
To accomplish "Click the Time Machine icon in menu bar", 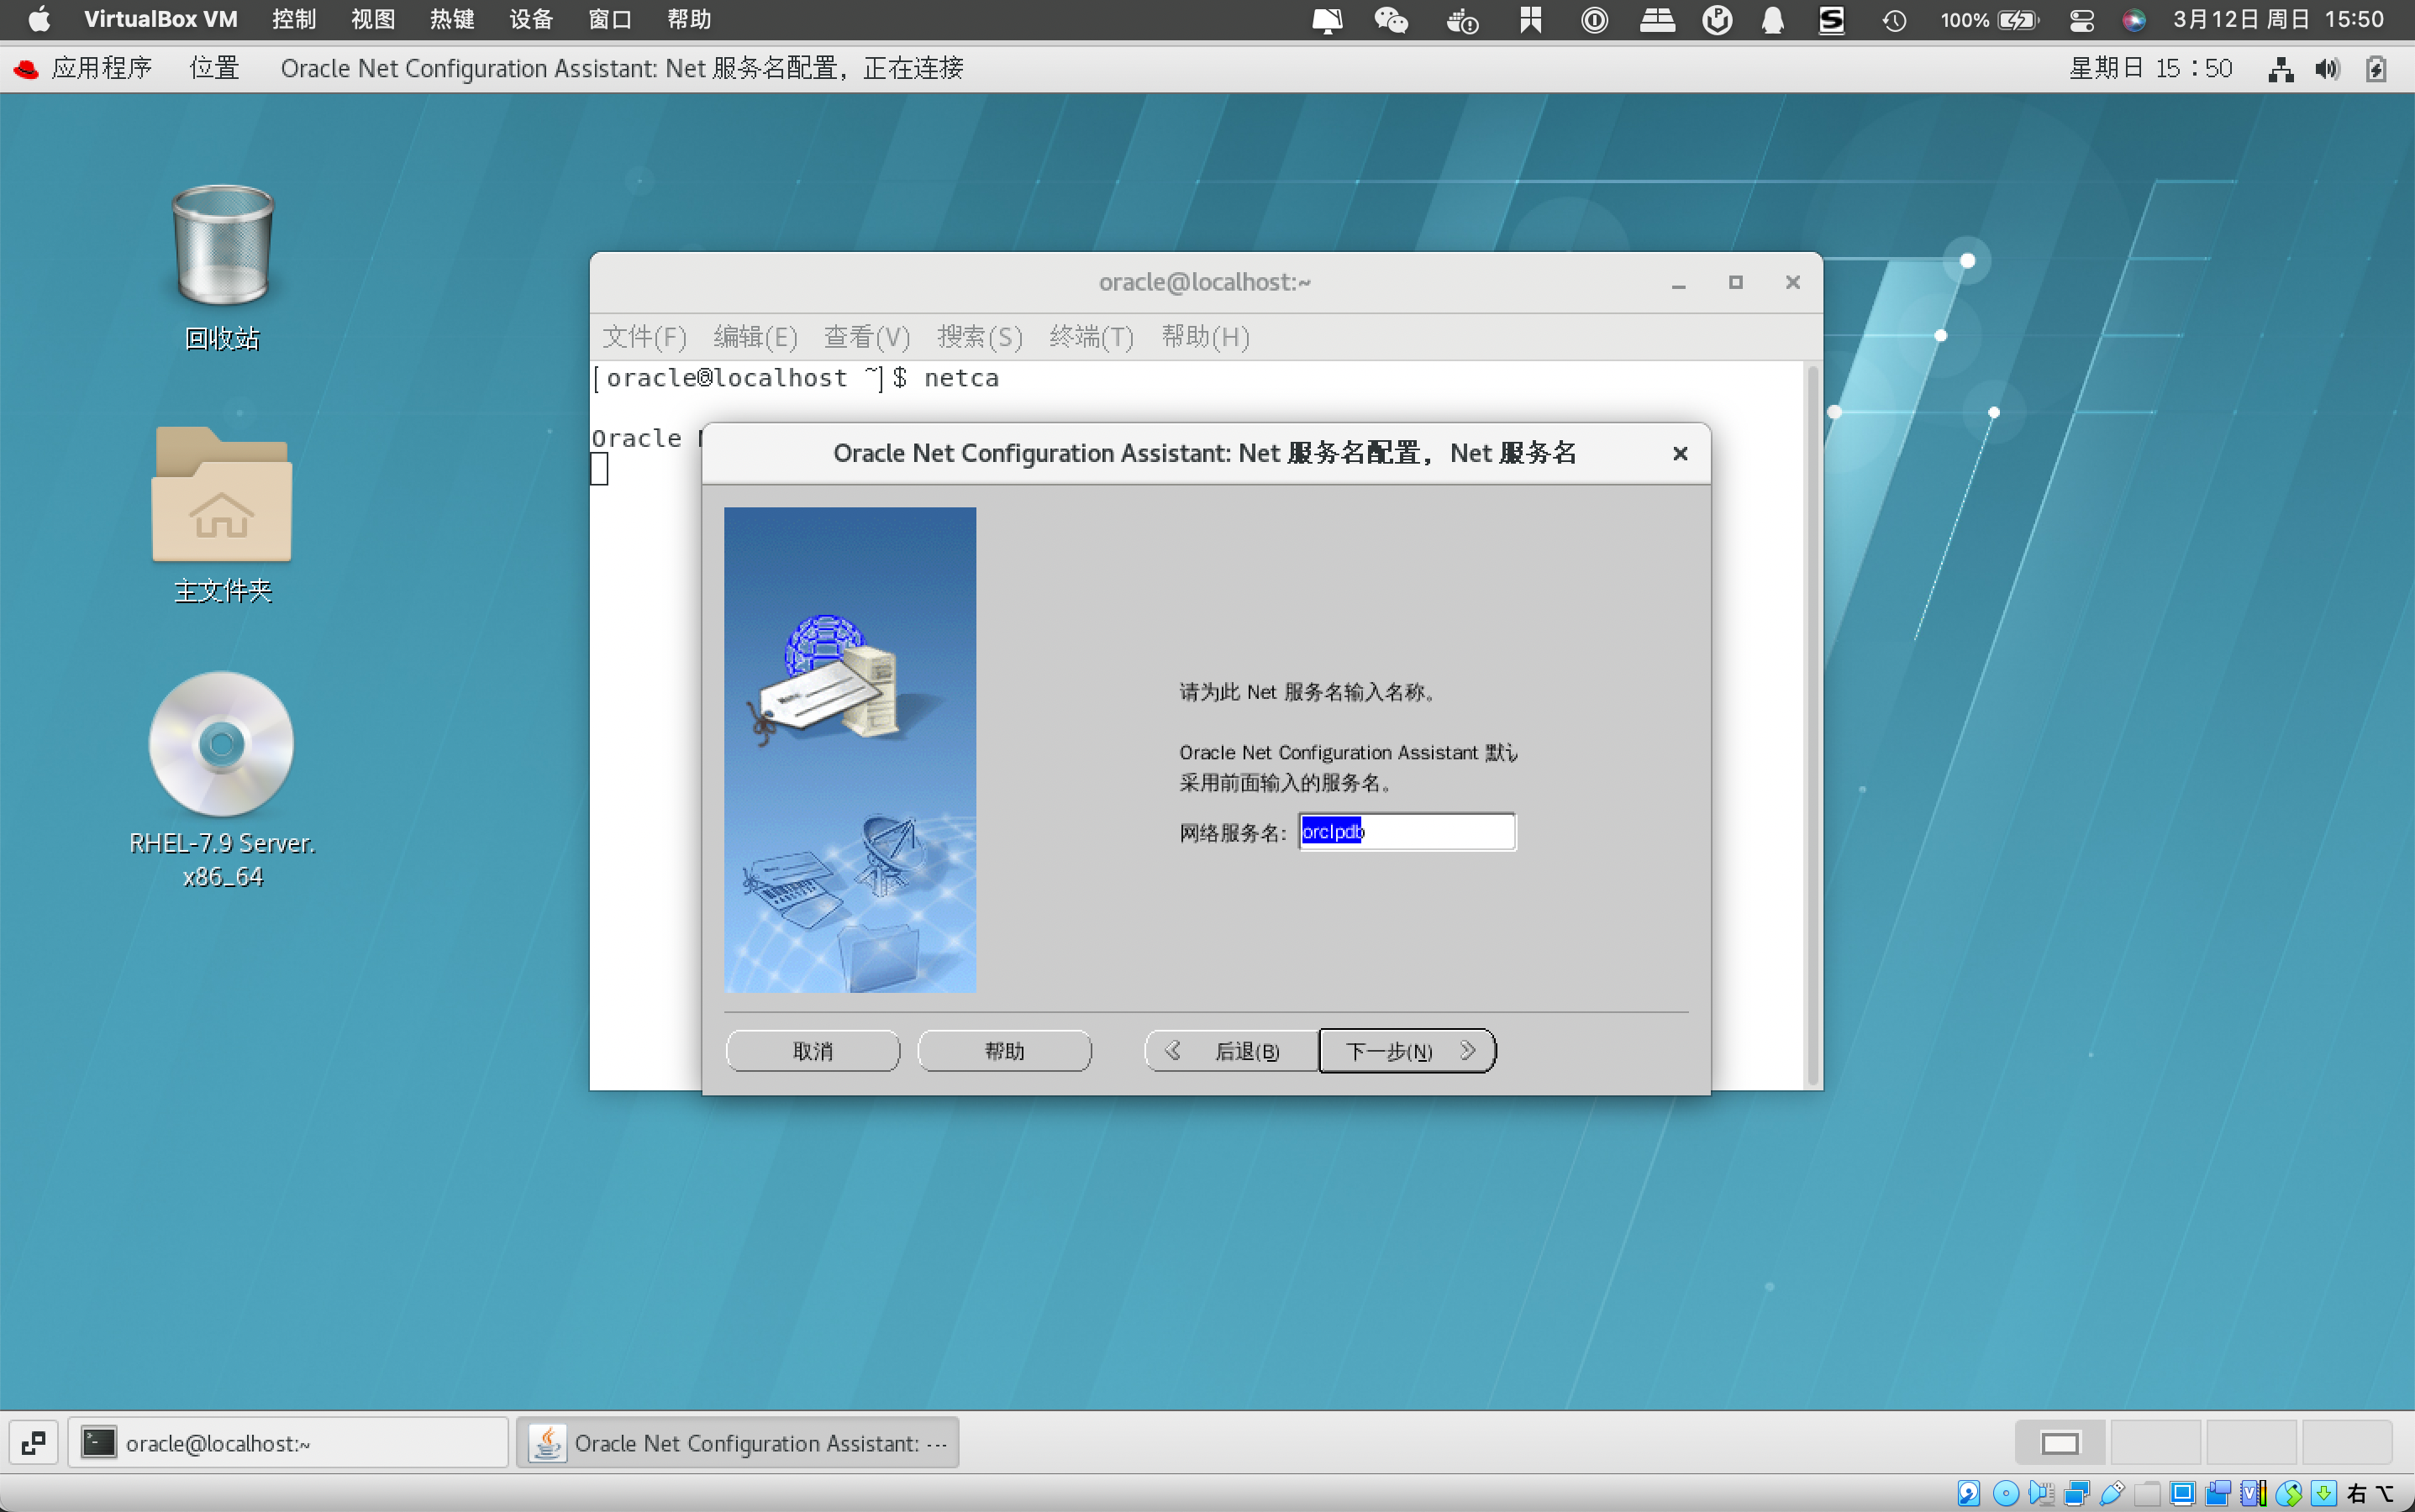I will coord(1894,19).
